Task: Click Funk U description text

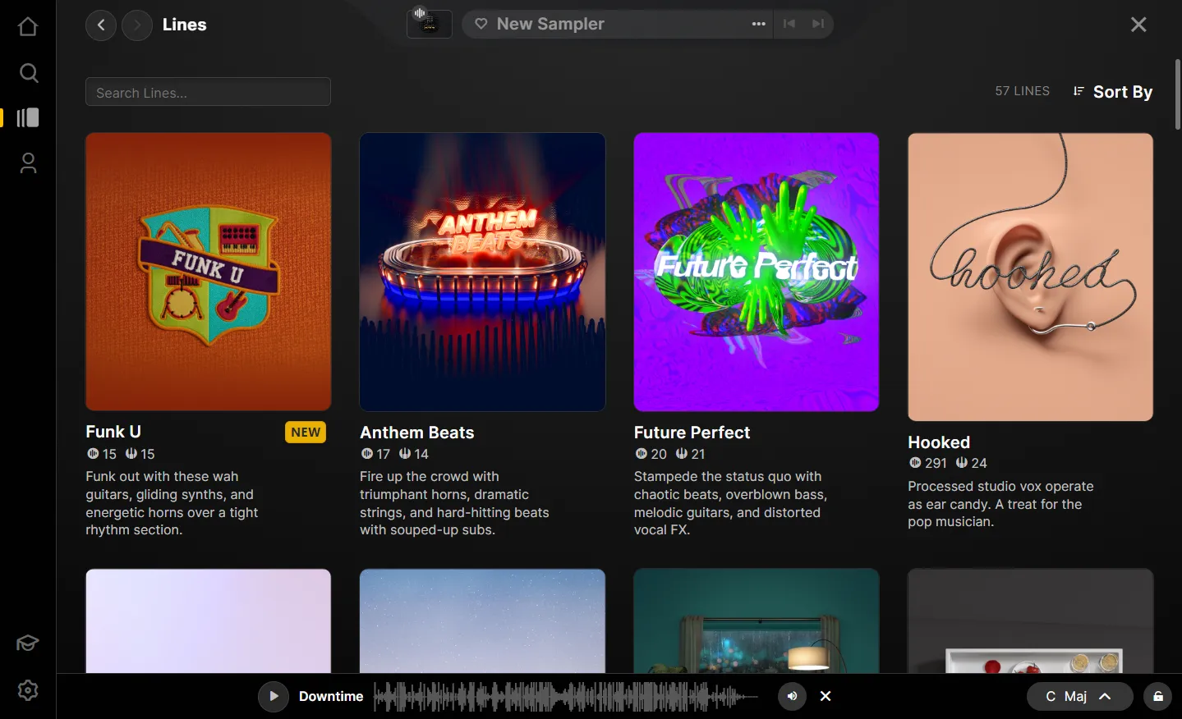Action: pyautogui.click(x=172, y=503)
